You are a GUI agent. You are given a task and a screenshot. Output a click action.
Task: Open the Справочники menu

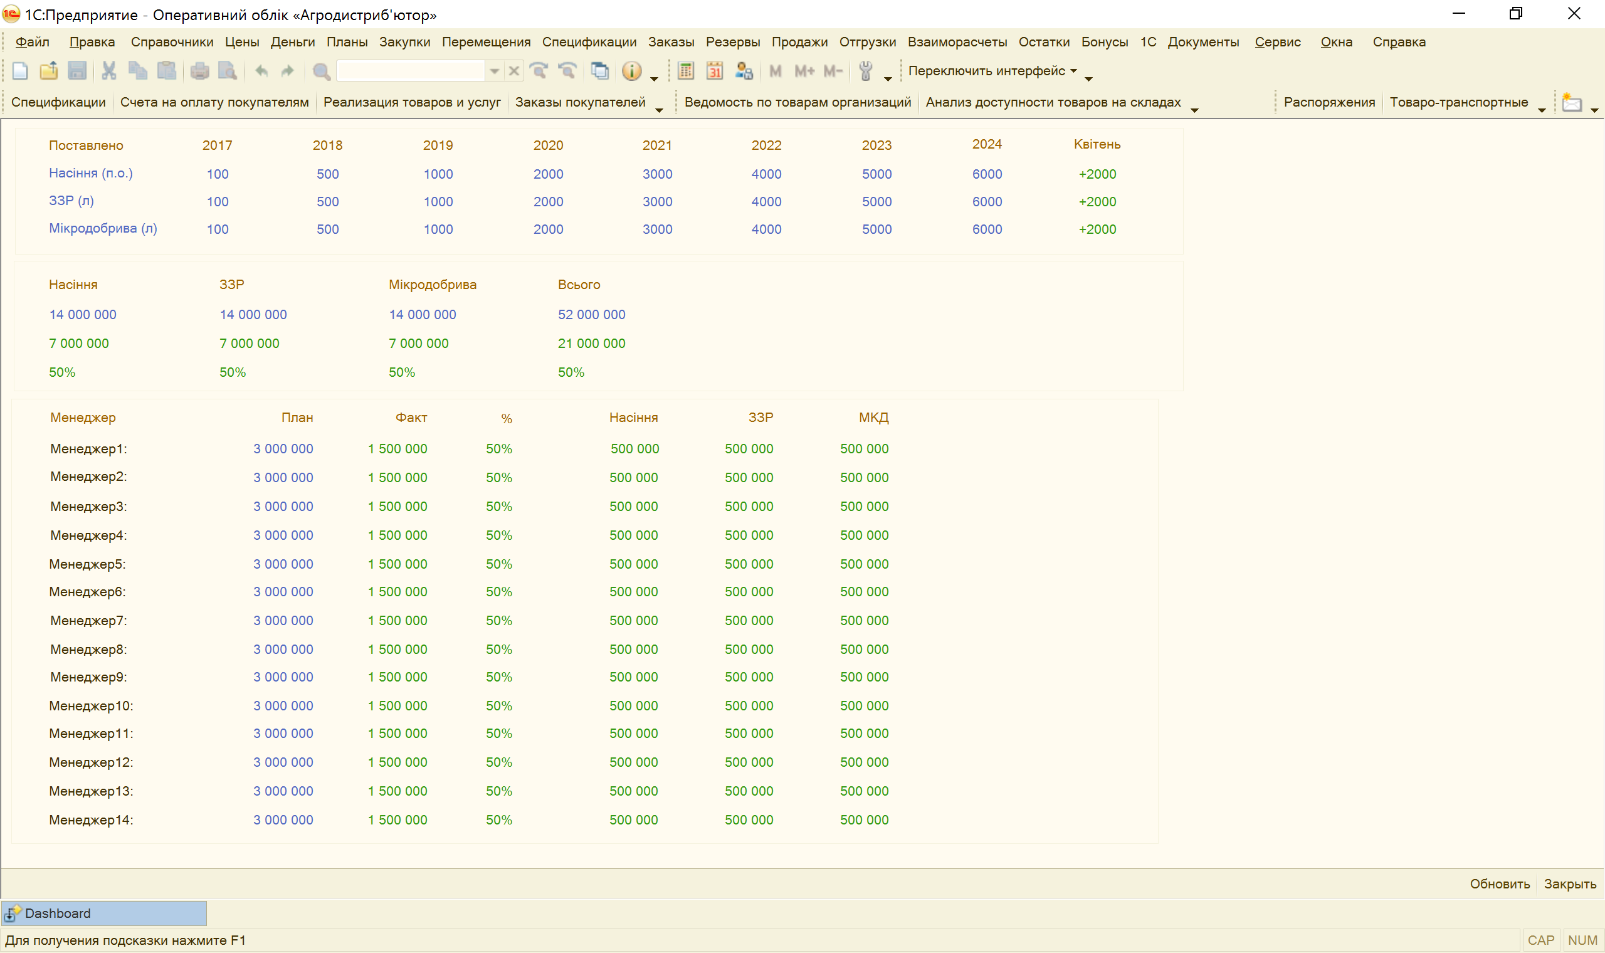[x=172, y=42]
